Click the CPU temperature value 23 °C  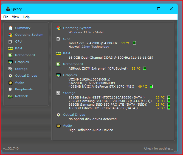click(126, 43)
